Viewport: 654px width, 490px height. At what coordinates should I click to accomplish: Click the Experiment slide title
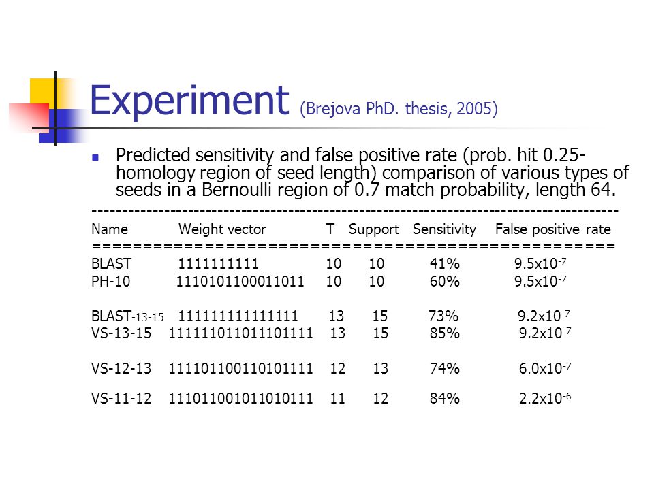click(189, 101)
